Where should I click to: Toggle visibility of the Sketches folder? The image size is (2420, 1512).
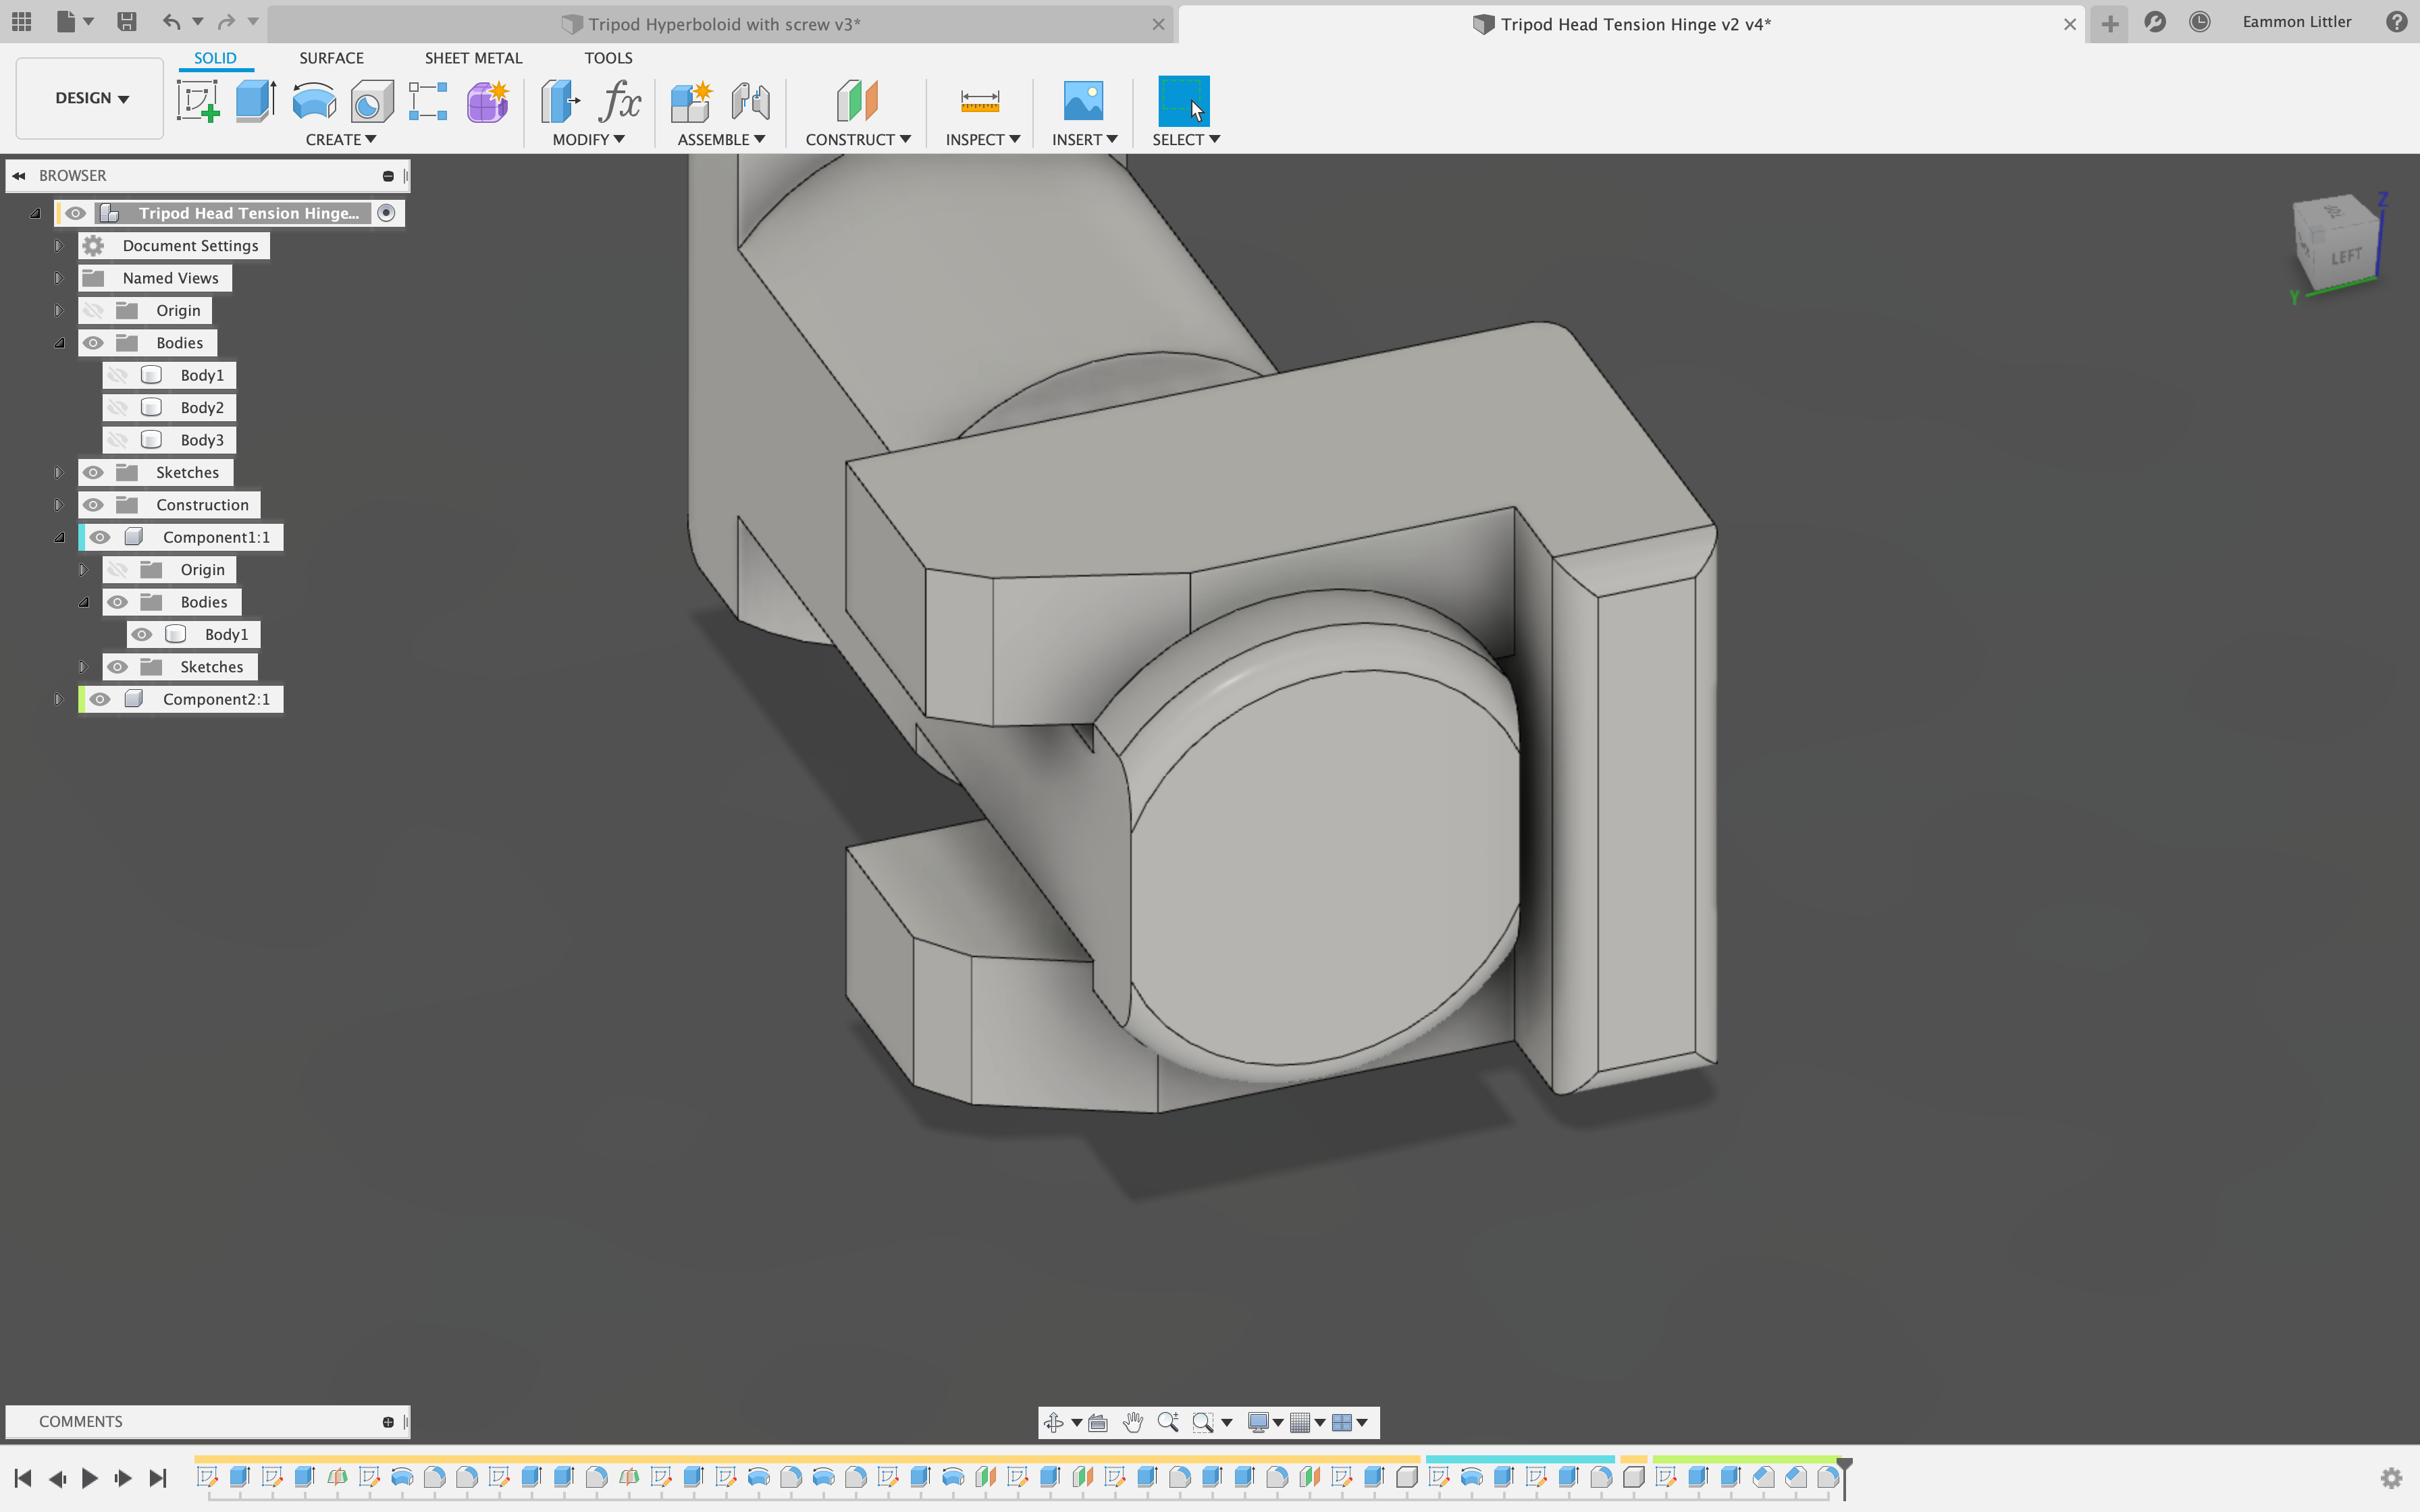pyautogui.click(x=93, y=472)
